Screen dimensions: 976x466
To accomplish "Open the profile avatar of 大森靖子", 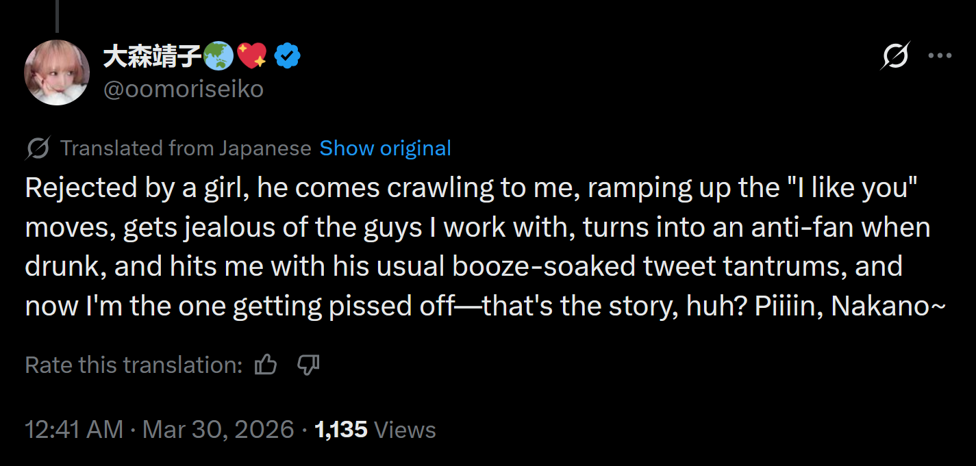I will (x=58, y=73).
